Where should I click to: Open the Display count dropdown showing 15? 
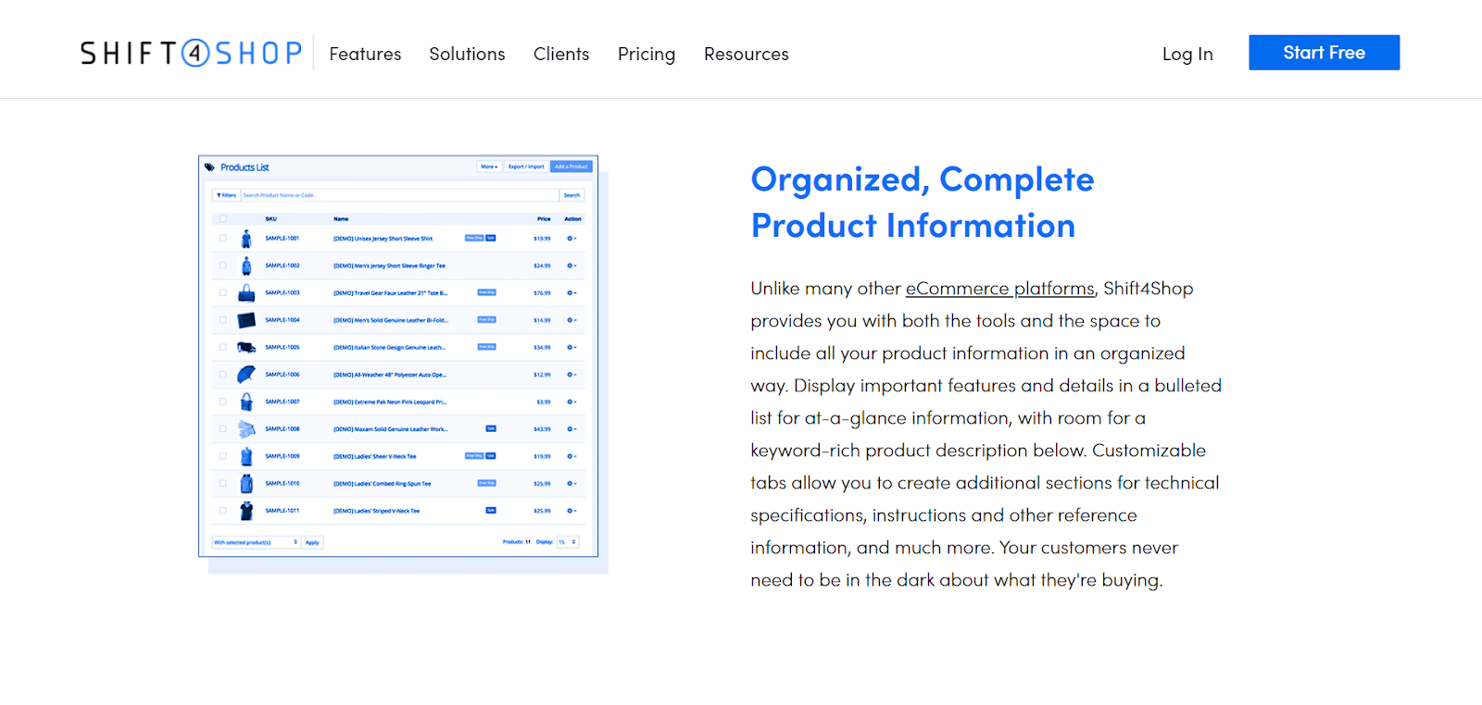(x=567, y=542)
